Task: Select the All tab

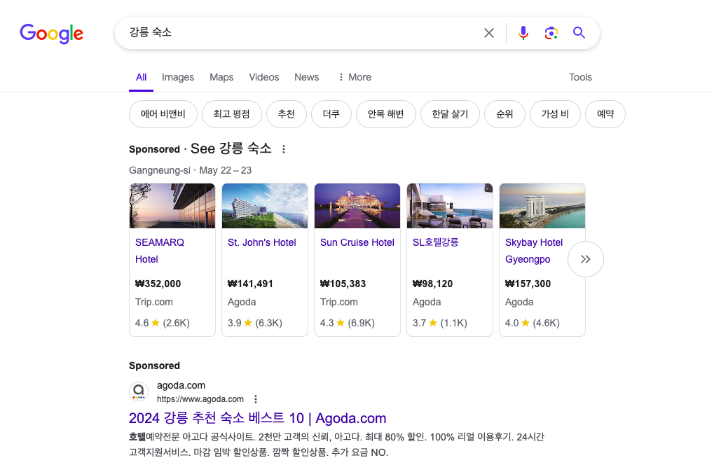Action: coord(141,77)
